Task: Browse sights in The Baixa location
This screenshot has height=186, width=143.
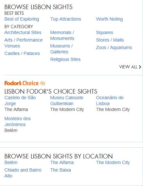Action: 61,170
